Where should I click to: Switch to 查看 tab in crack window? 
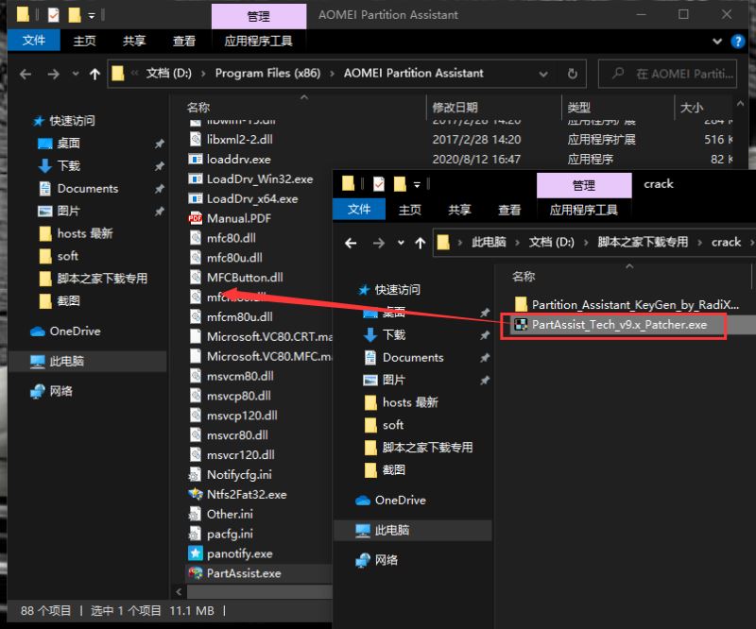coord(509,210)
